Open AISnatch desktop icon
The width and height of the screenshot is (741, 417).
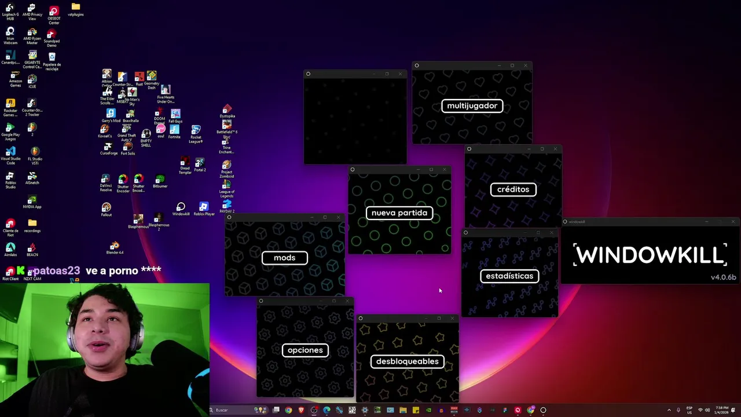click(x=32, y=178)
